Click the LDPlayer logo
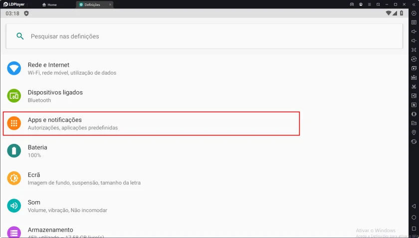The image size is (419, 238). pyautogui.click(x=14, y=4)
